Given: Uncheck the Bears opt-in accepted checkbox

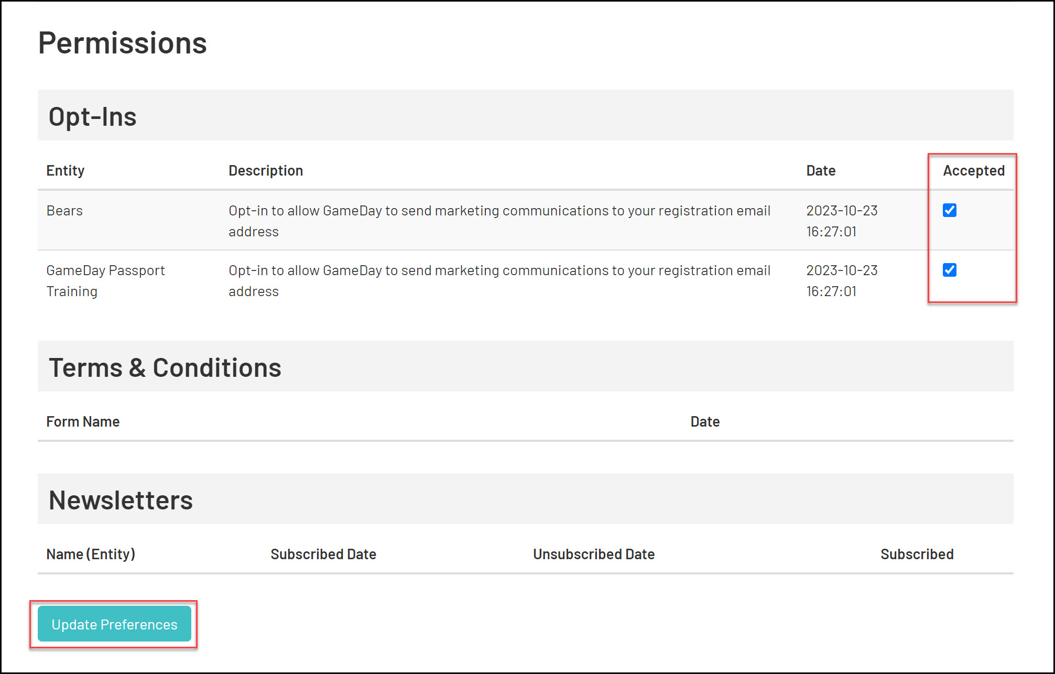Looking at the screenshot, I should click(x=949, y=210).
